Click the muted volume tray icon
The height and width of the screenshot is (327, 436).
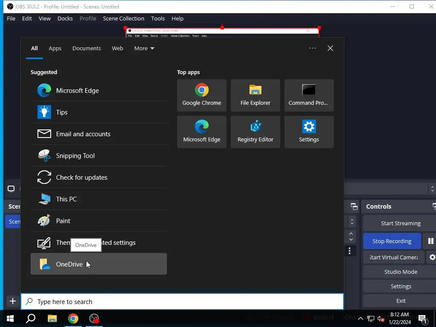[x=381, y=318]
